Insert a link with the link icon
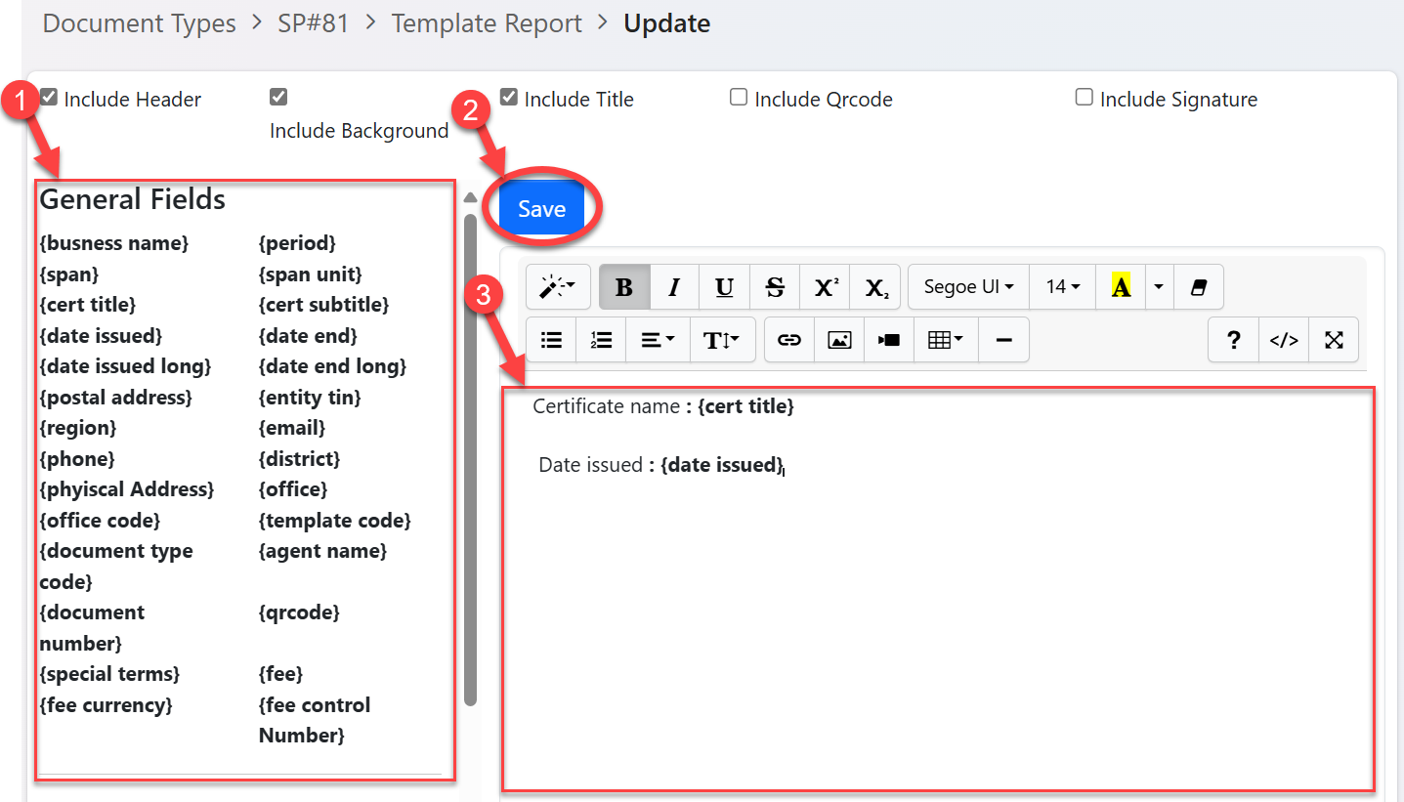 [788, 340]
